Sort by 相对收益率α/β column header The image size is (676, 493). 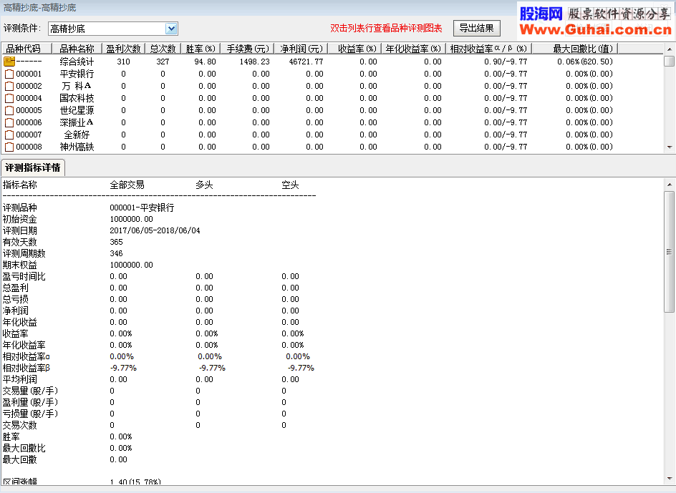tap(488, 49)
